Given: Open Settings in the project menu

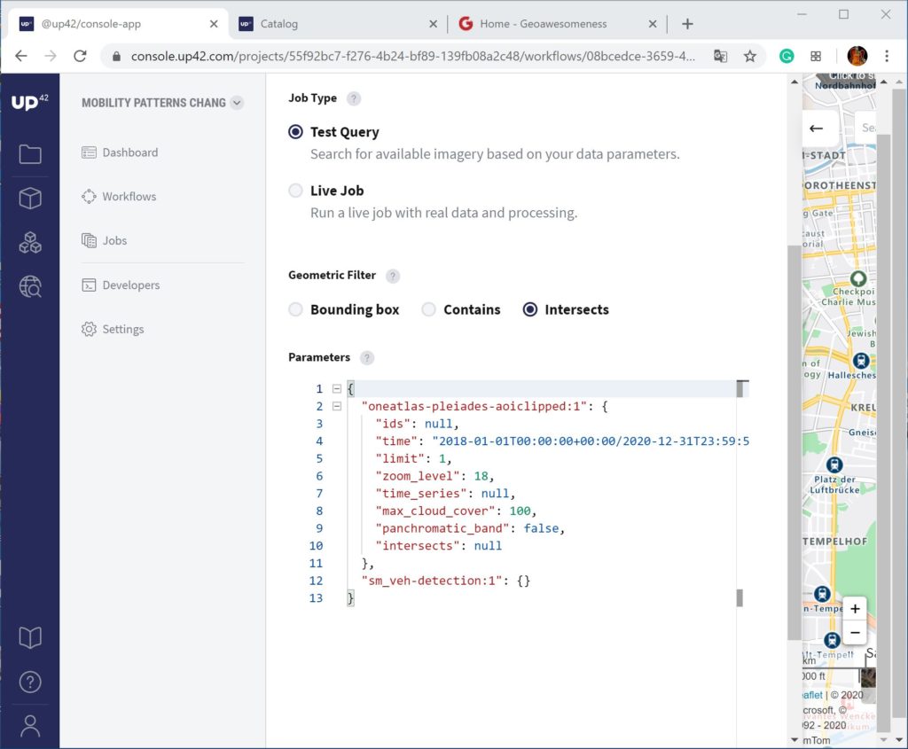Looking at the screenshot, I should click(113, 329).
